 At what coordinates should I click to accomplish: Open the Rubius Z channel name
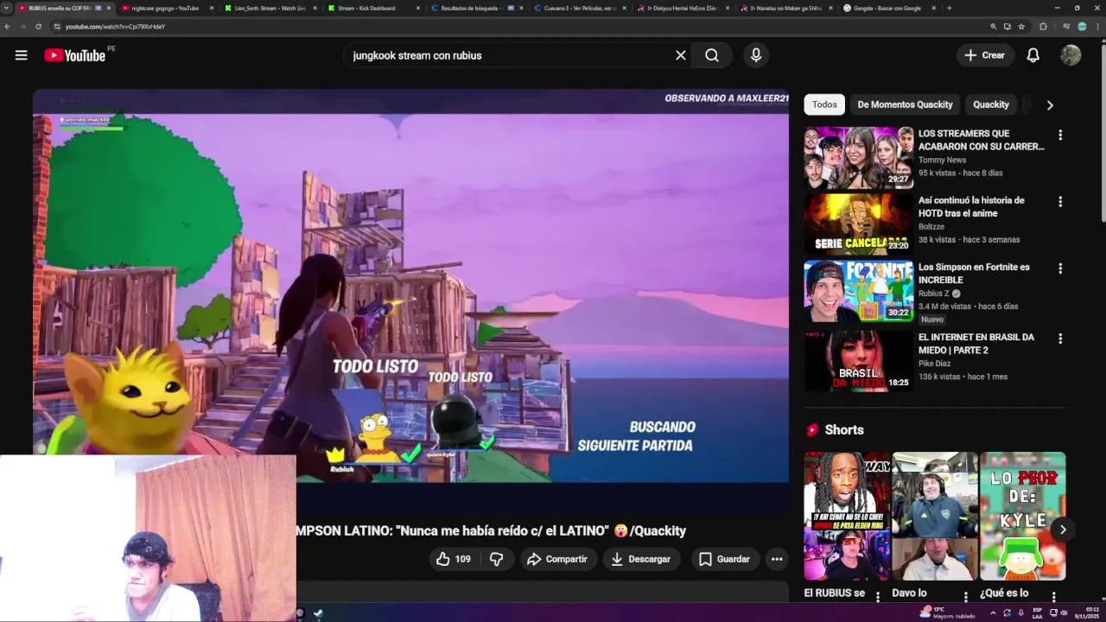coord(934,294)
